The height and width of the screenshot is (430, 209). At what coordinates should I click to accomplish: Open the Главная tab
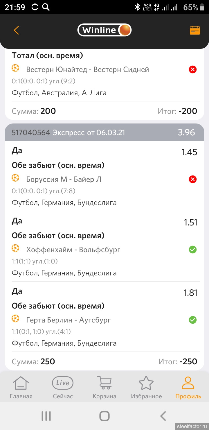[x=21, y=387]
